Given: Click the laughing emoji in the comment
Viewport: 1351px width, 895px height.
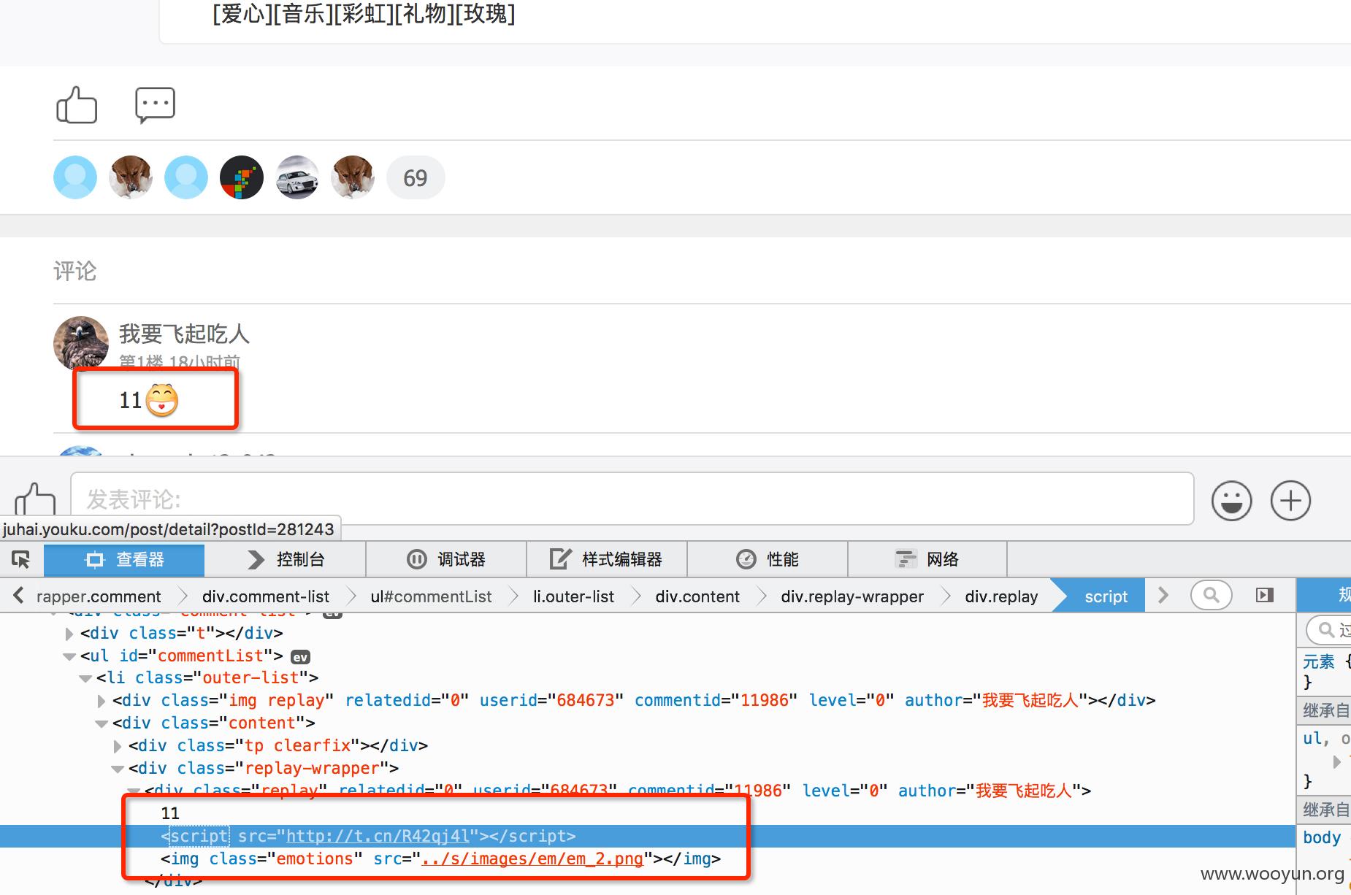Looking at the screenshot, I should point(162,399).
